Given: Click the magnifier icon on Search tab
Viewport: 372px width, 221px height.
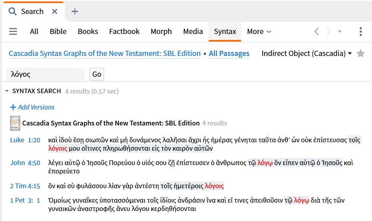Looking at the screenshot, I should 12,11.
